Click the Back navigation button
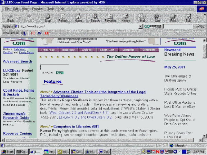This screenshot has width=207, height=155. (x=11, y=17)
